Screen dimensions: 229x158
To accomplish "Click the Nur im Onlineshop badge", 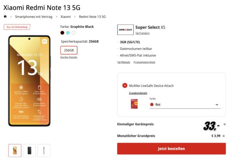I will tap(17, 27).
